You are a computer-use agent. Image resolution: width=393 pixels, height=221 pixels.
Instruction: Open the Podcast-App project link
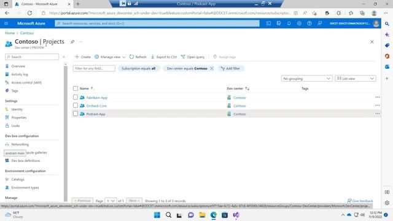click(96, 114)
